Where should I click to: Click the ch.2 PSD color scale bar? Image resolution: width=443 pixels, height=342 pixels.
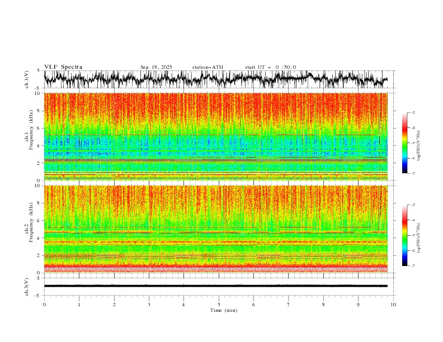(404, 235)
